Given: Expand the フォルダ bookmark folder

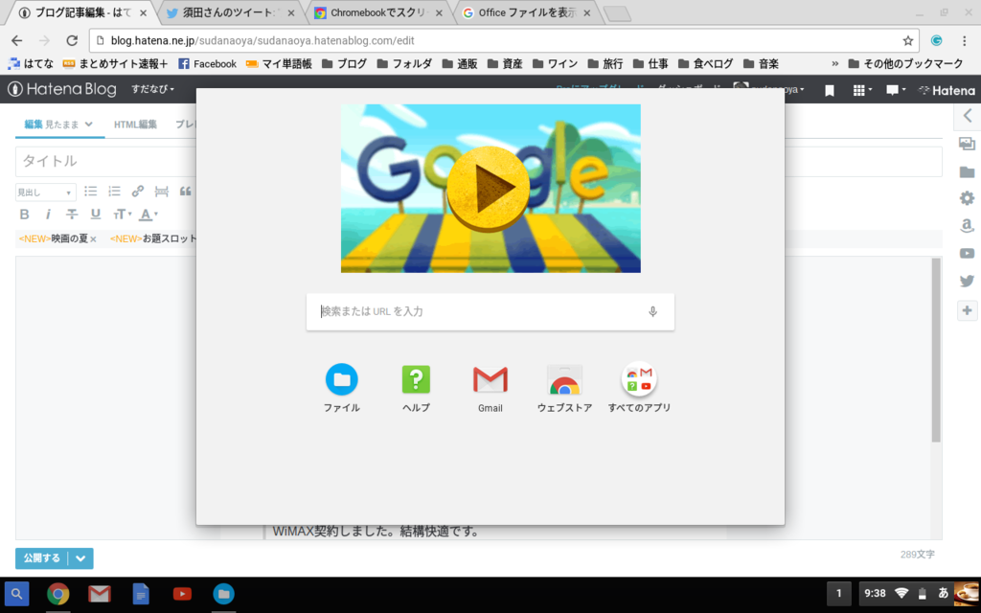Looking at the screenshot, I should pos(404,64).
